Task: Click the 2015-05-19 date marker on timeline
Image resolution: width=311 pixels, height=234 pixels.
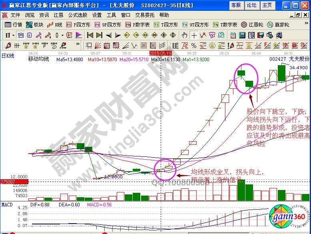Action: (x=160, y=53)
